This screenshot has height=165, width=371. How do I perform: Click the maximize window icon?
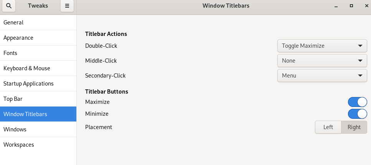(351, 6)
